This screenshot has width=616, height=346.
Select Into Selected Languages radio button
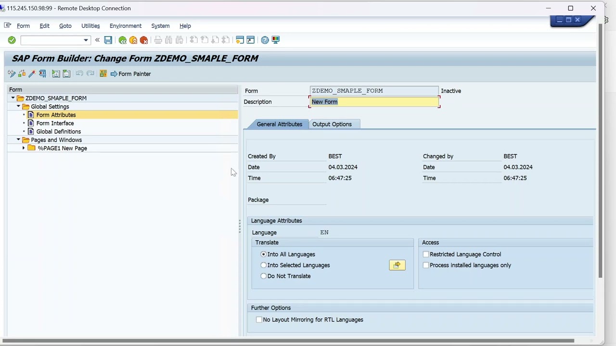pyautogui.click(x=263, y=265)
